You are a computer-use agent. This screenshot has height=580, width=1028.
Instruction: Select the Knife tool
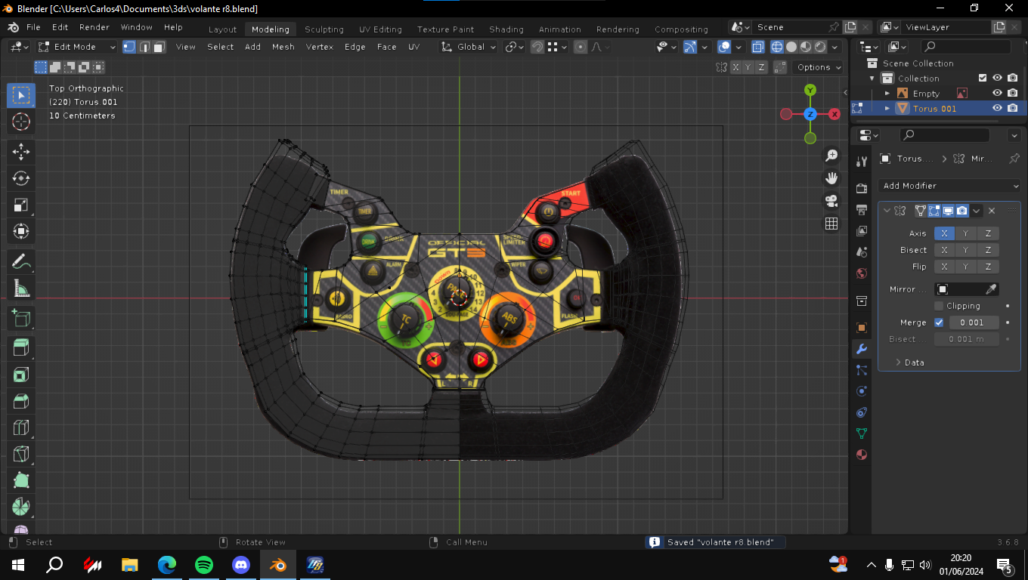point(21,454)
